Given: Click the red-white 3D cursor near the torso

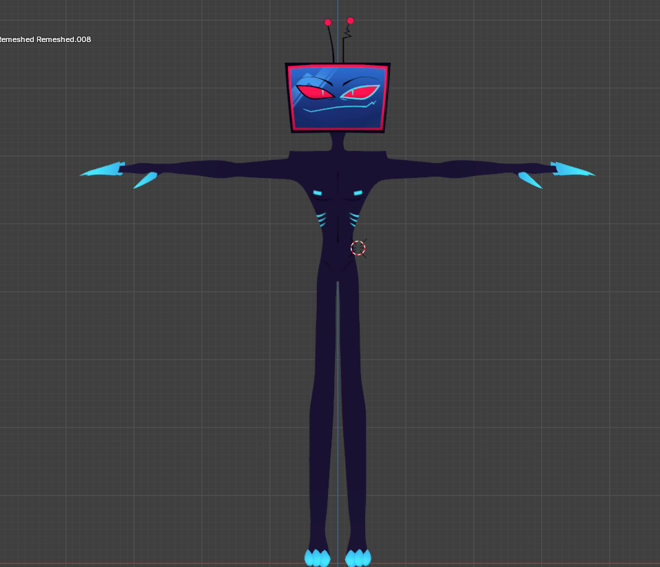Looking at the screenshot, I should [358, 248].
